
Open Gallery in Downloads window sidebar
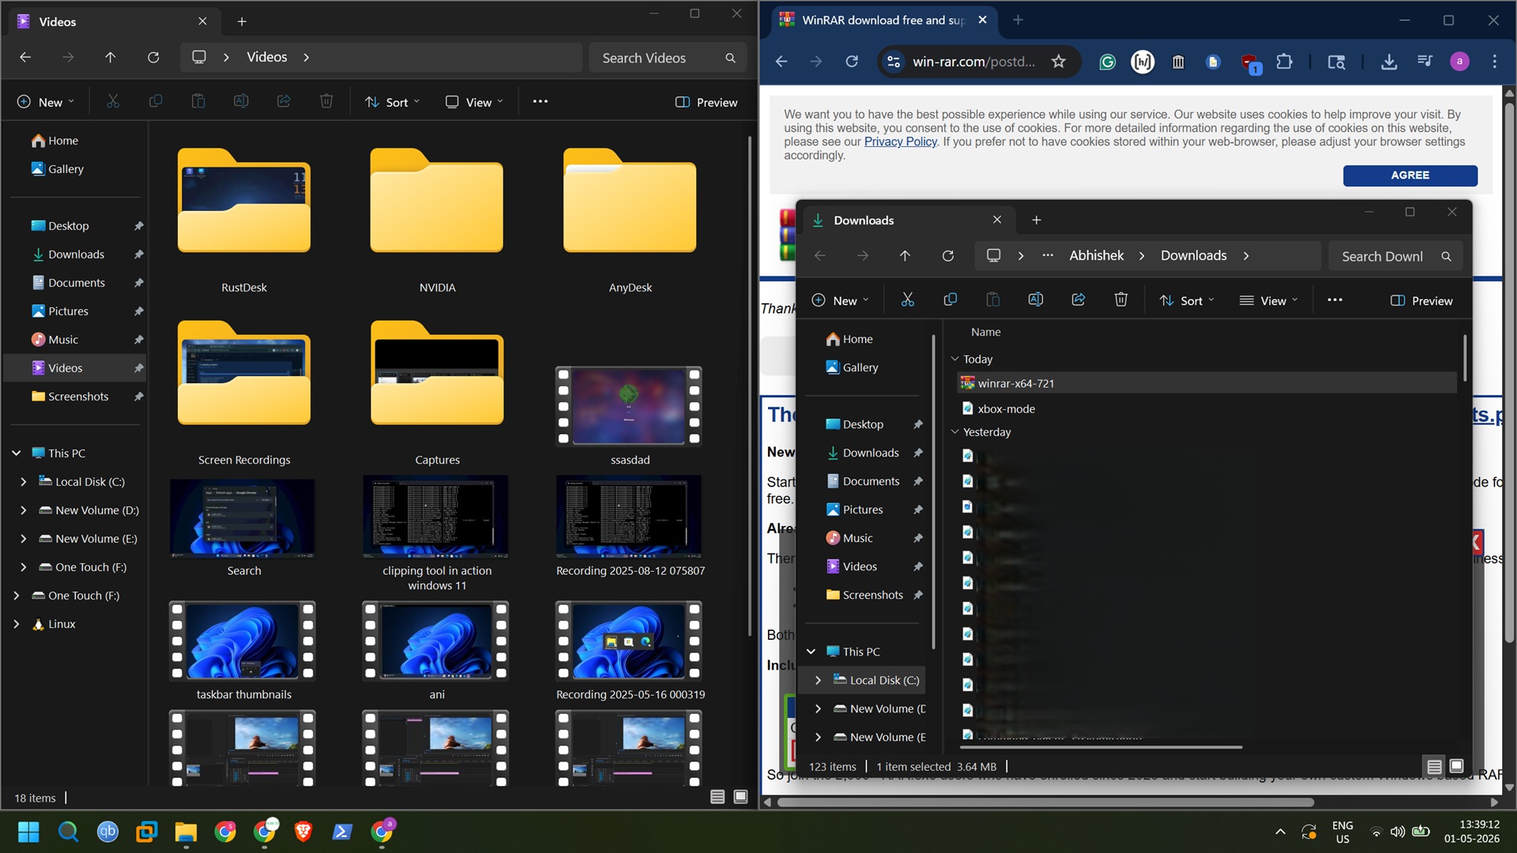860,367
